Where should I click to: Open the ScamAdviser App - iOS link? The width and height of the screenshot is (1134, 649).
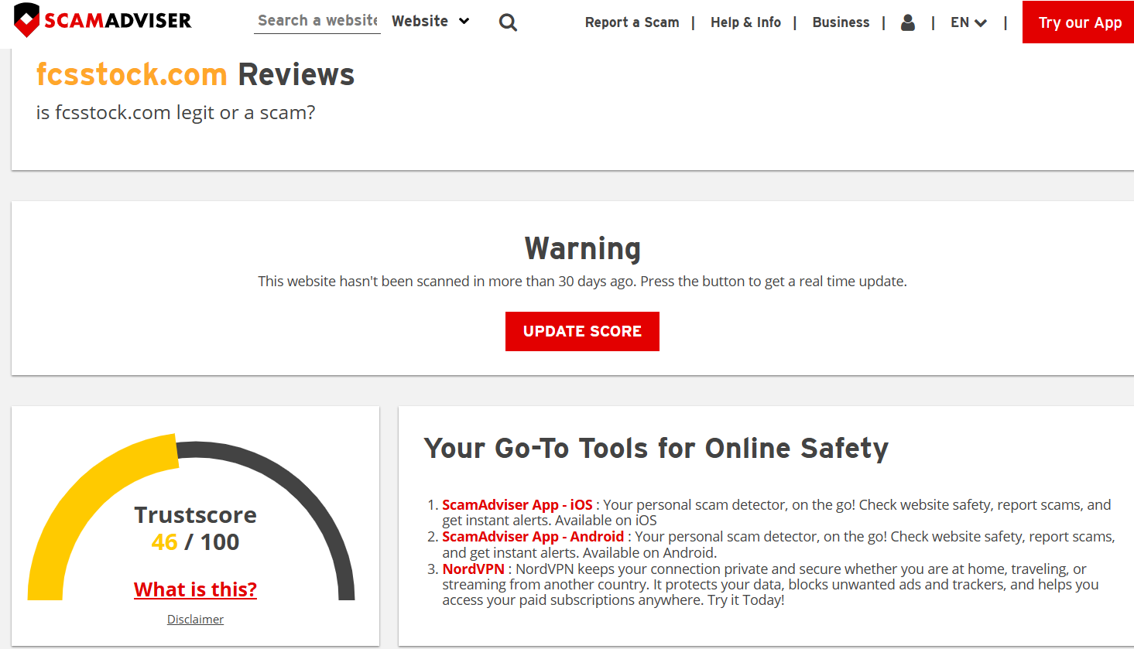(x=517, y=505)
